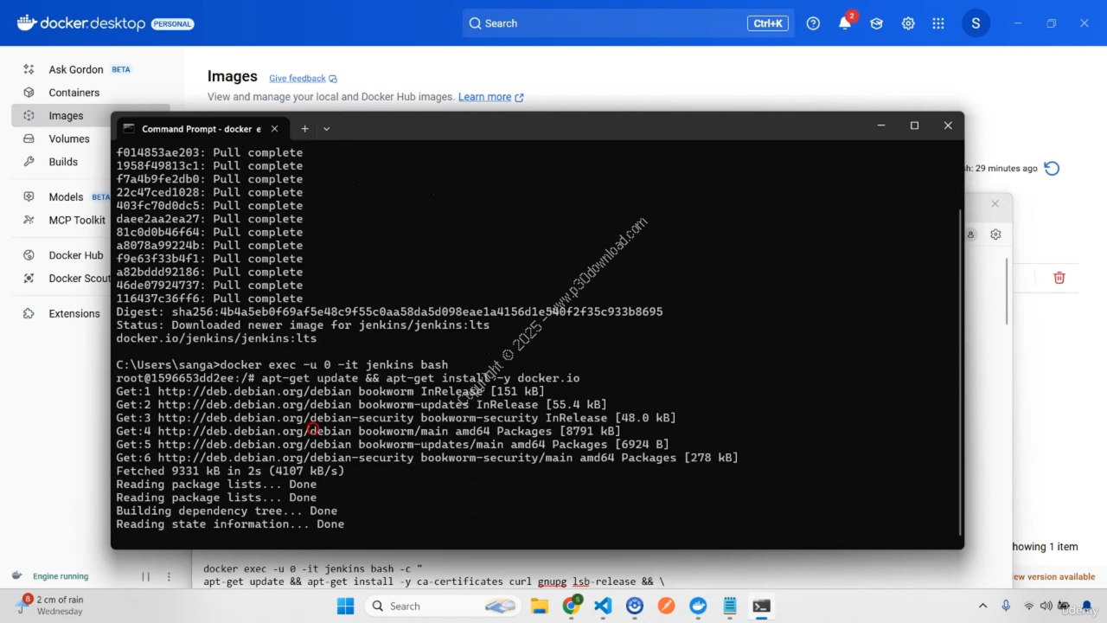
Task: Expand the system tray hidden icons chevron
Action: pos(982,606)
